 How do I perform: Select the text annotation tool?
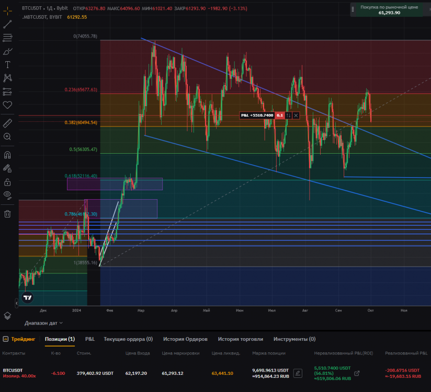pos(7,65)
